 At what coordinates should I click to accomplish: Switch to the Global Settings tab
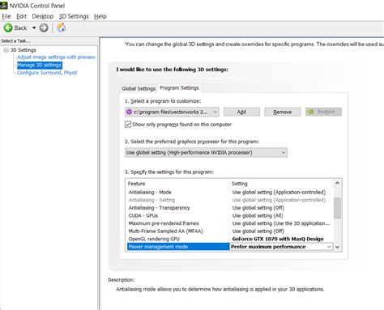pyautogui.click(x=139, y=88)
